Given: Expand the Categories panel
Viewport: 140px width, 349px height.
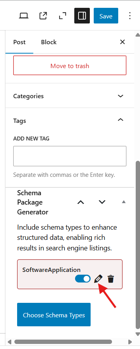Looking at the screenshot, I should tap(70, 96).
